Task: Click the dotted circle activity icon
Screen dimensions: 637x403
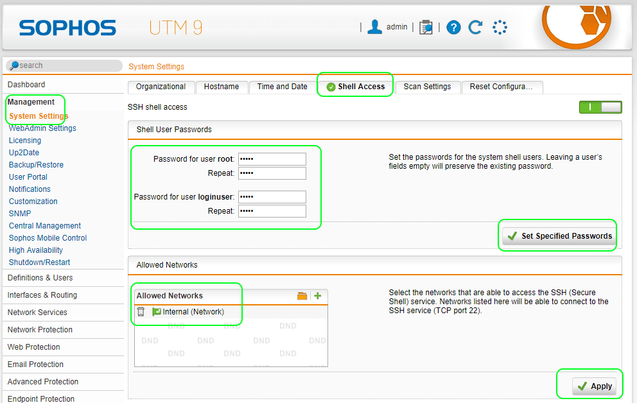Action: pyautogui.click(x=500, y=28)
